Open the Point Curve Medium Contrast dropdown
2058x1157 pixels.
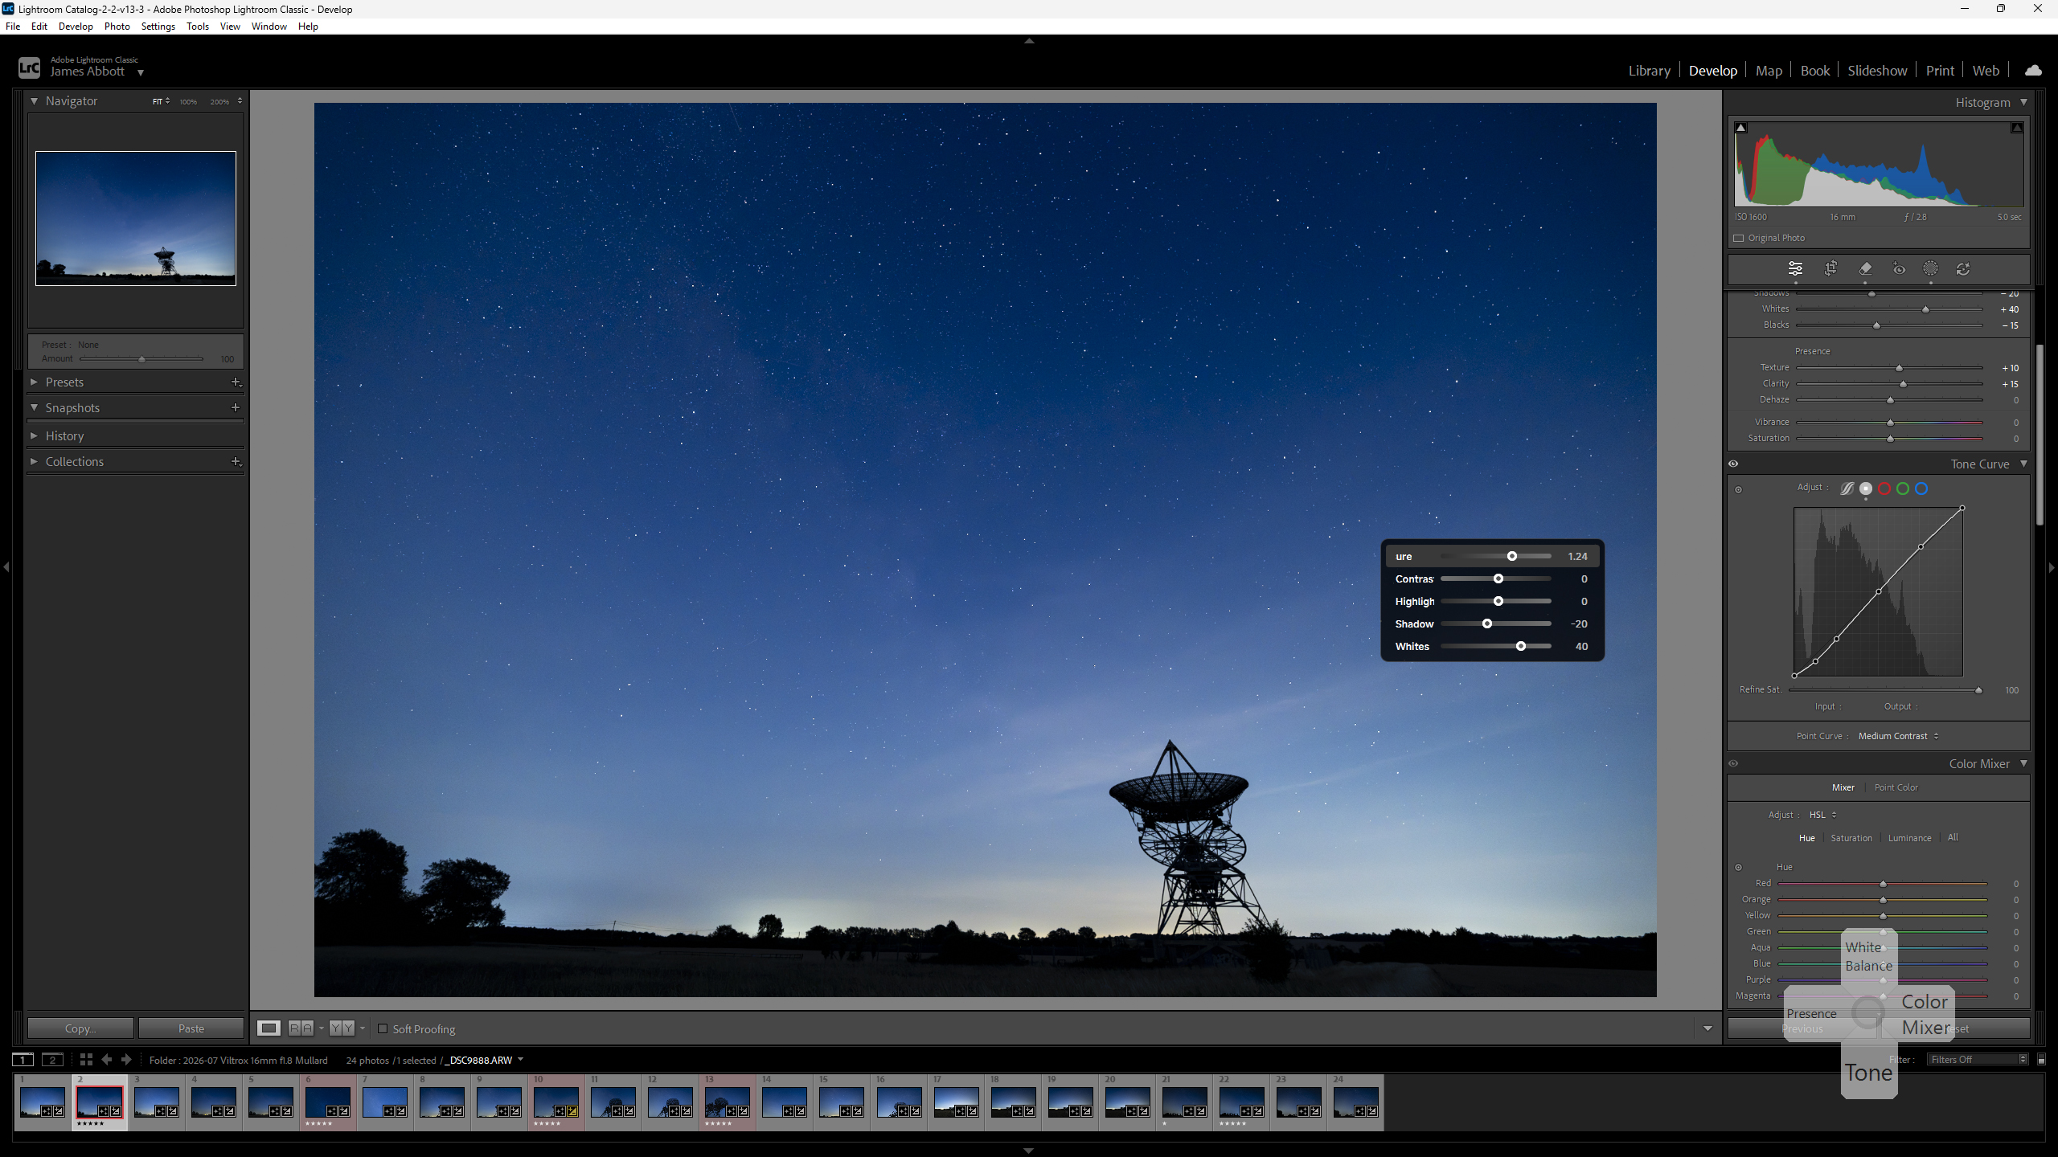1898,736
